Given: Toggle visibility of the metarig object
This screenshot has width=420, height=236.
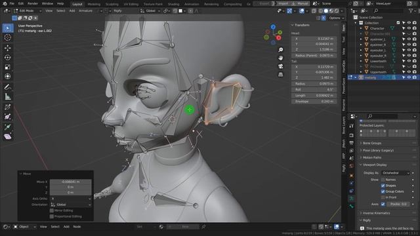Looking at the screenshot, I should tap(409, 77).
